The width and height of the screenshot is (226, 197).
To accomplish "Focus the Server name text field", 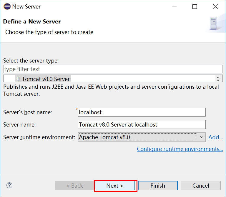I will pyautogui.click(x=142, y=124).
